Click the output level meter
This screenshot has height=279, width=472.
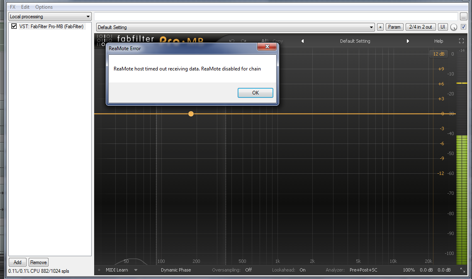[462, 157]
